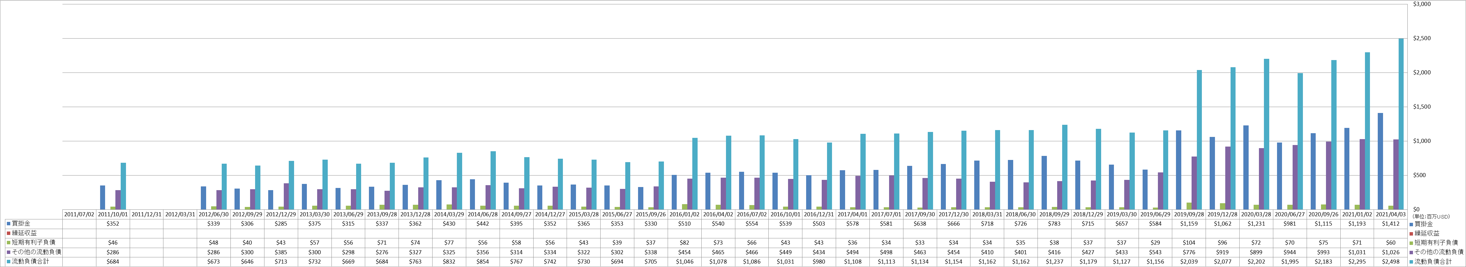Click the teal bar for 2018/09/29
Image resolution: width=1466 pixels, height=267 pixels.
tap(1065, 167)
